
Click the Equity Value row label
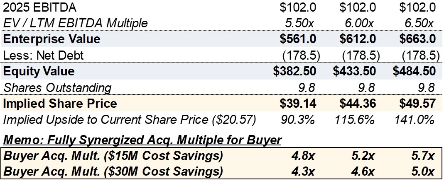tap(39, 71)
